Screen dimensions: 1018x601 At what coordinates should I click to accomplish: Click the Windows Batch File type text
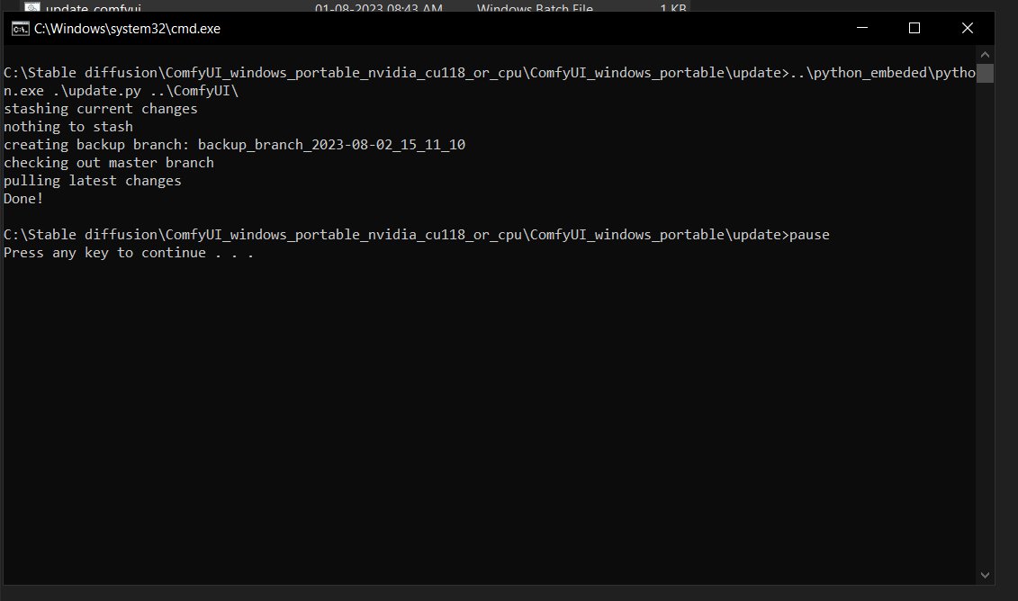pos(535,6)
